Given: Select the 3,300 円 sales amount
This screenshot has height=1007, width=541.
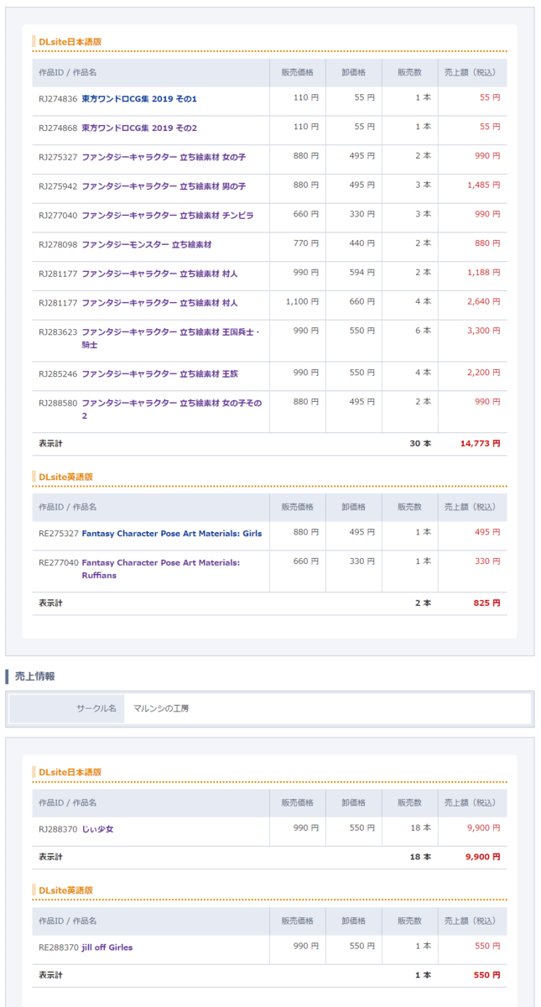Looking at the screenshot, I should click(x=484, y=331).
